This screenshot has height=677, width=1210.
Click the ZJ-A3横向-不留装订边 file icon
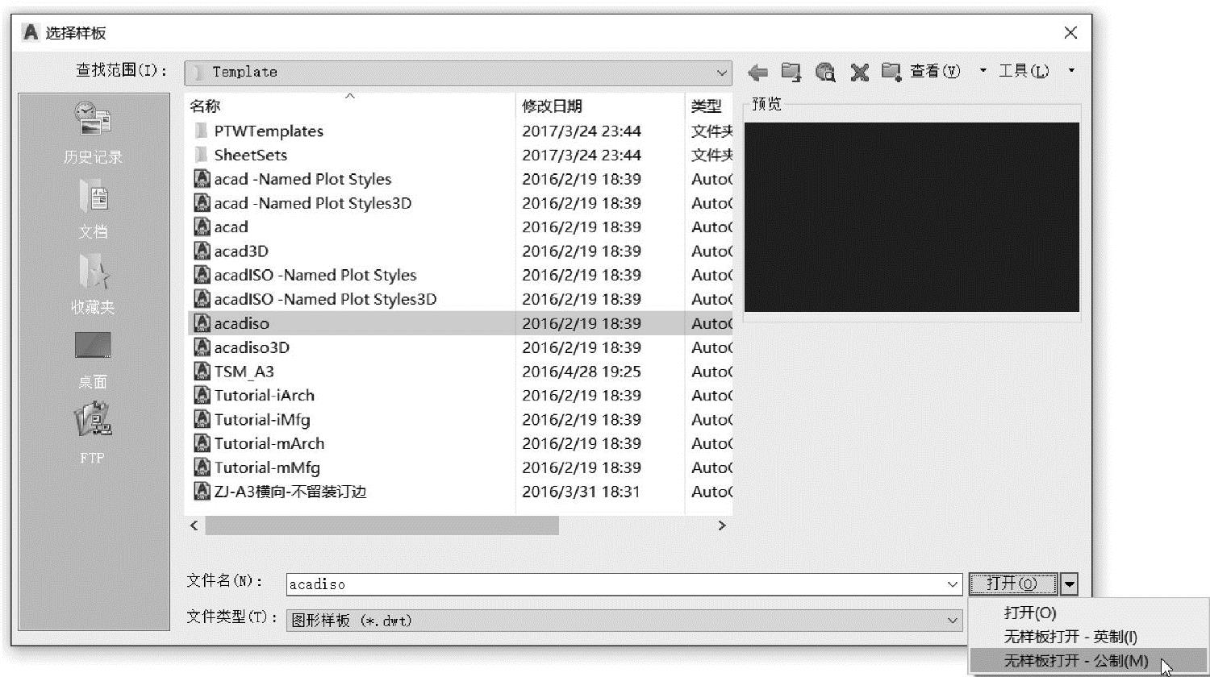(202, 492)
